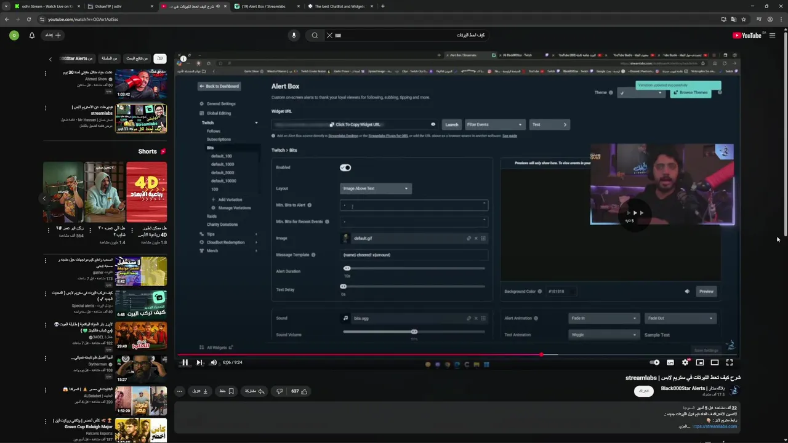Open YouTube guide hamburger menu
This screenshot has width=788, height=443.
pos(772,35)
